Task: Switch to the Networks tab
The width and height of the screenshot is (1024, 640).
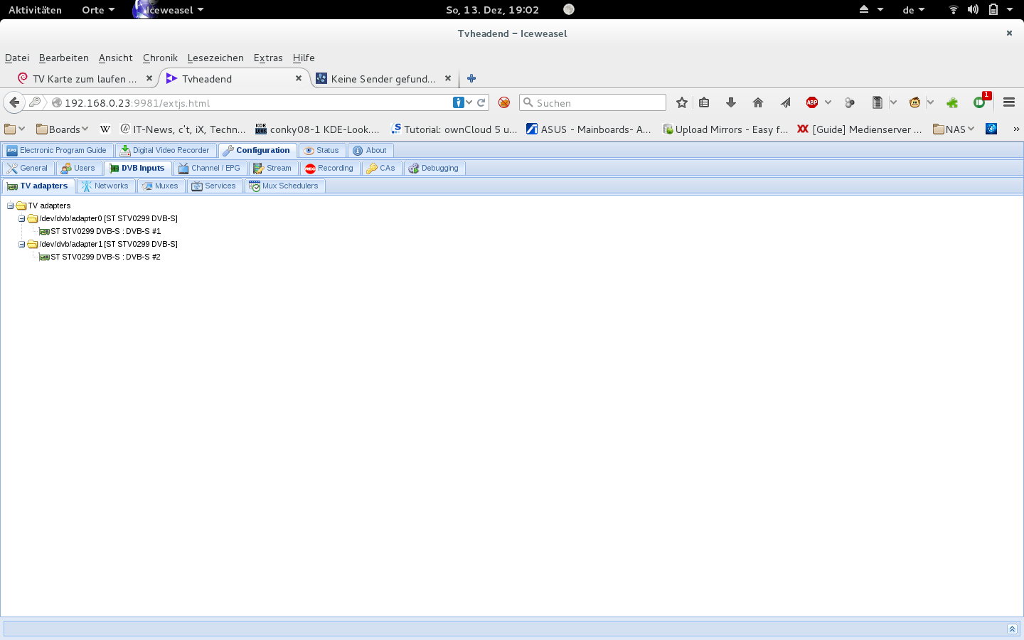Action: 105,186
